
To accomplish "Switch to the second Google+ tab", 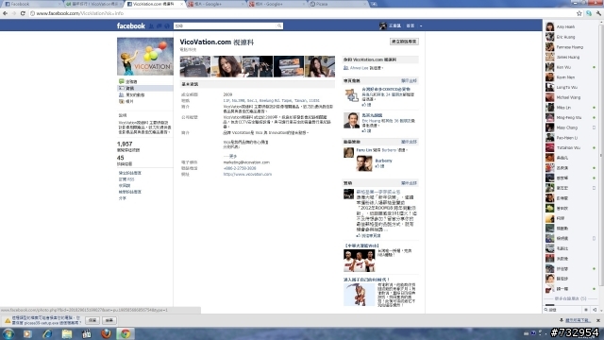I will (277, 4).
